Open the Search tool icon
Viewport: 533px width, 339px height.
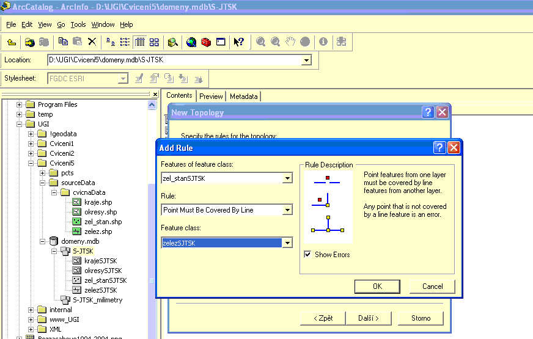pos(173,42)
